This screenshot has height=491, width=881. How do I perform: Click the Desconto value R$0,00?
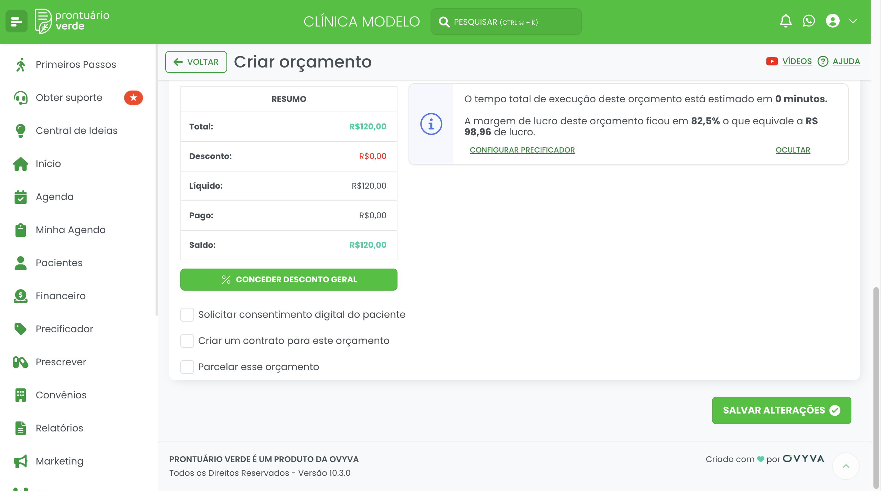coord(373,156)
